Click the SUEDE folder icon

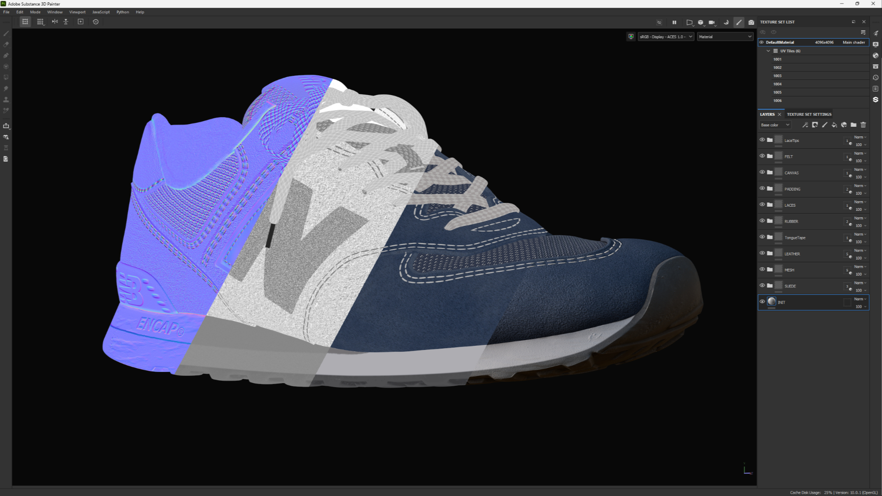[770, 285]
